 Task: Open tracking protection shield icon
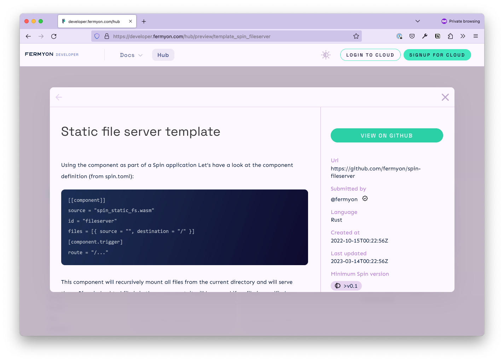(97, 36)
